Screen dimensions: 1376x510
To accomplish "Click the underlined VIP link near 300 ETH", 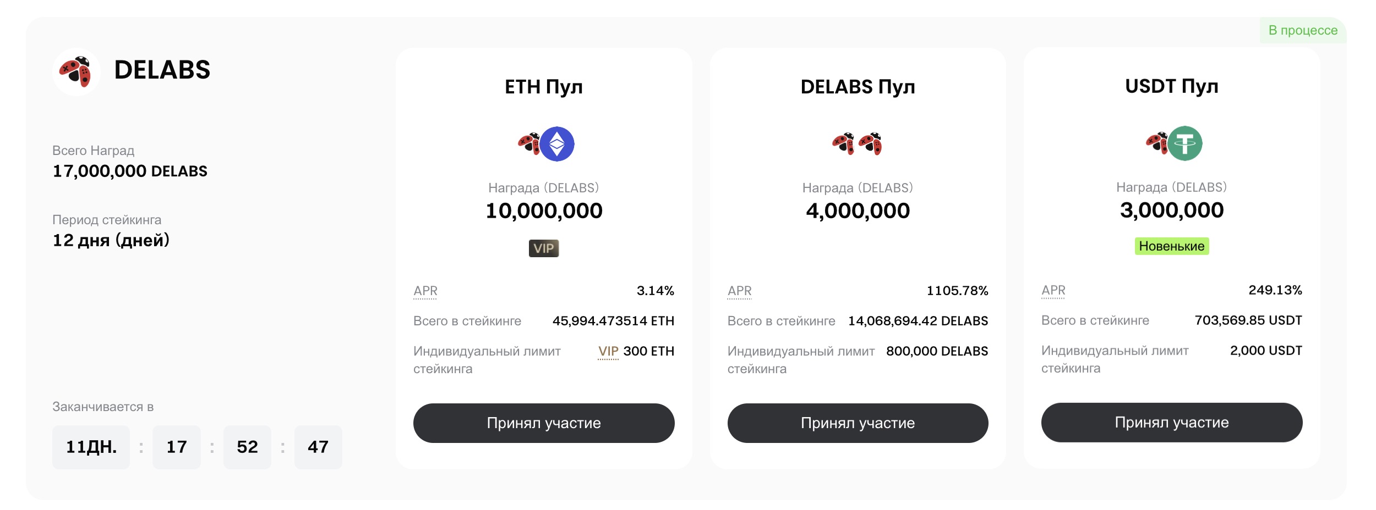I will pos(608,352).
